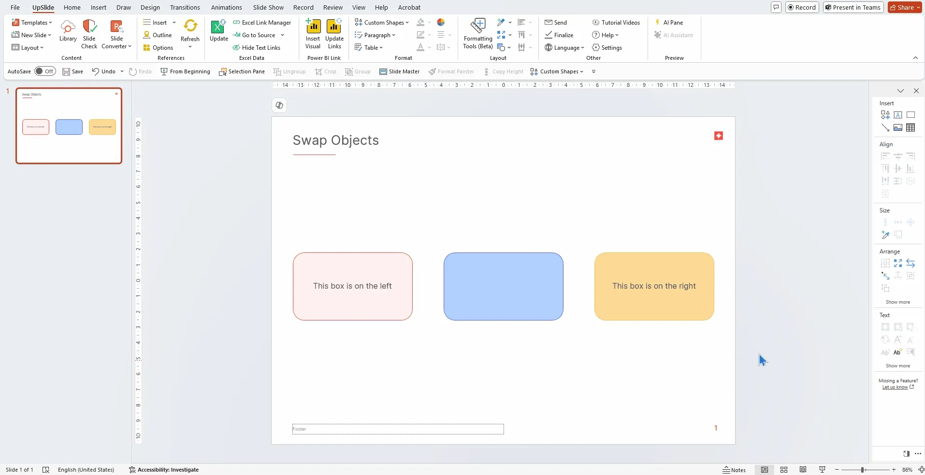Expand the Undo history arrow
925x475 pixels.
point(122,71)
